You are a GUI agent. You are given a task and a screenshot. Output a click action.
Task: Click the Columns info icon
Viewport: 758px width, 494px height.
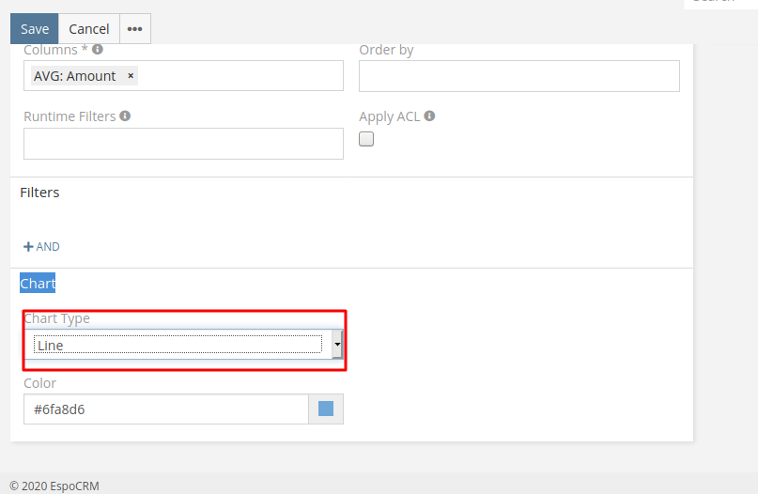point(98,50)
